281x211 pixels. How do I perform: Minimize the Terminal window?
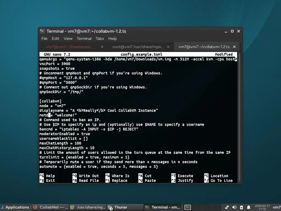(x=226, y=31)
